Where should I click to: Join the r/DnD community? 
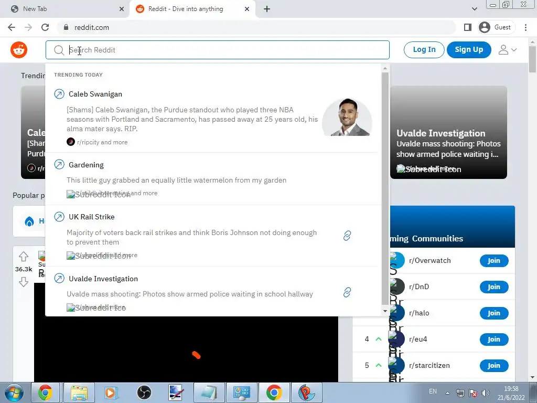pos(494,287)
